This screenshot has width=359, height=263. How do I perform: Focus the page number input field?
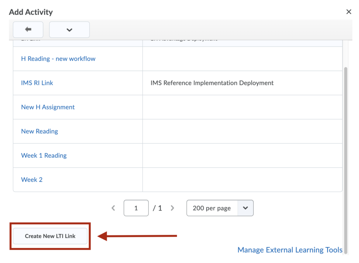pyautogui.click(x=136, y=208)
